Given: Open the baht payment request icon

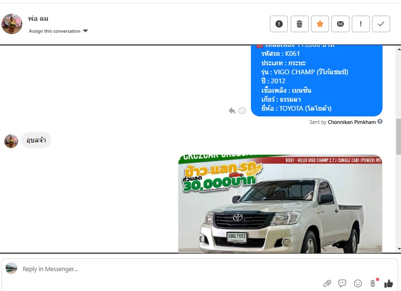Looking at the screenshot, I should pyautogui.click(x=373, y=283).
